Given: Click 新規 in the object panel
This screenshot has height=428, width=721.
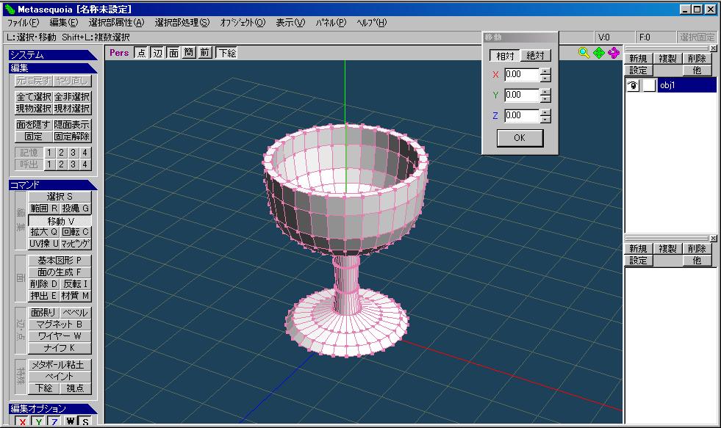Looking at the screenshot, I should coord(638,58).
